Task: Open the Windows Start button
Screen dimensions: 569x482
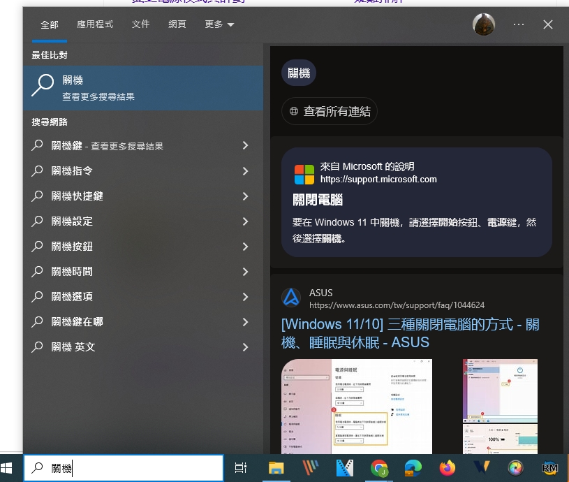Action: coord(7,468)
